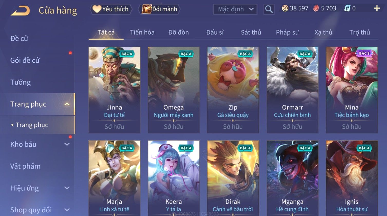This screenshot has height=216, width=387.
Task: Click the blue voucher currency icon
Action: tap(347, 8)
